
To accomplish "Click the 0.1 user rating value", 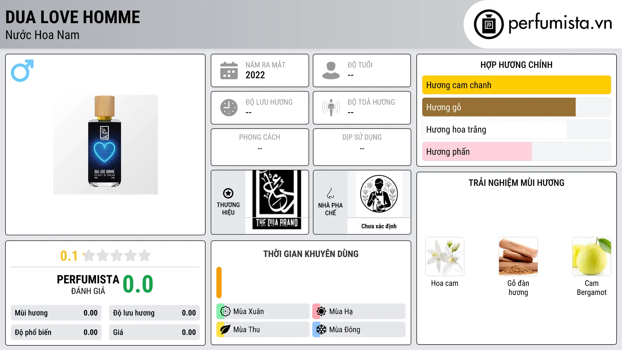I will coord(69,256).
